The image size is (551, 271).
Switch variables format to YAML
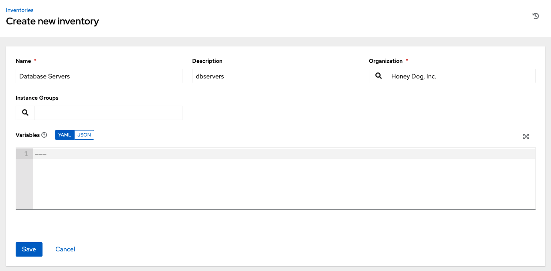tap(65, 135)
